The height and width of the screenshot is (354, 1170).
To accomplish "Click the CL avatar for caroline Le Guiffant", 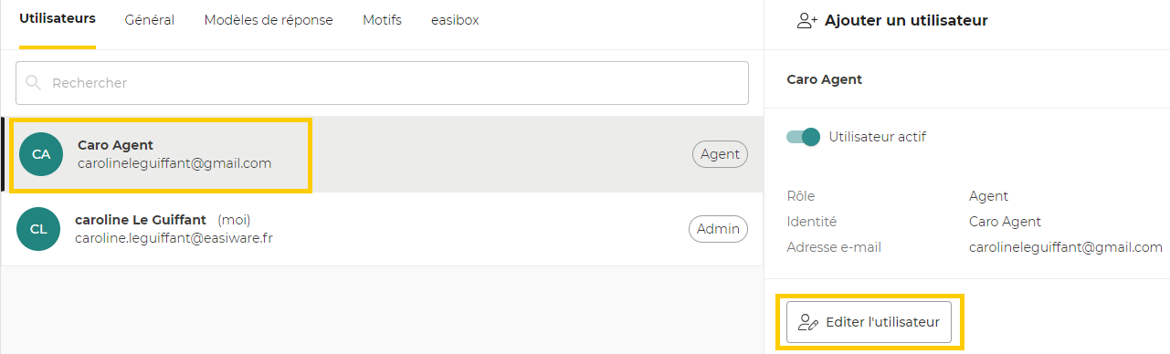I will [38, 229].
